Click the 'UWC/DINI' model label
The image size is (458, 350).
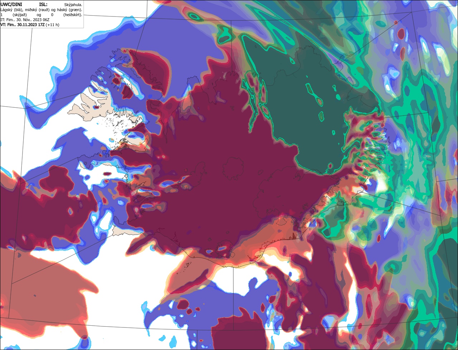[x=11, y=5]
